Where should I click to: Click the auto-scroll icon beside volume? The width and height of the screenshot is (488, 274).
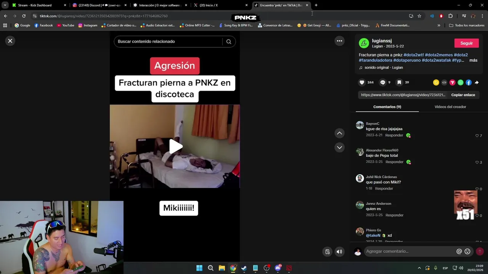(327, 252)
